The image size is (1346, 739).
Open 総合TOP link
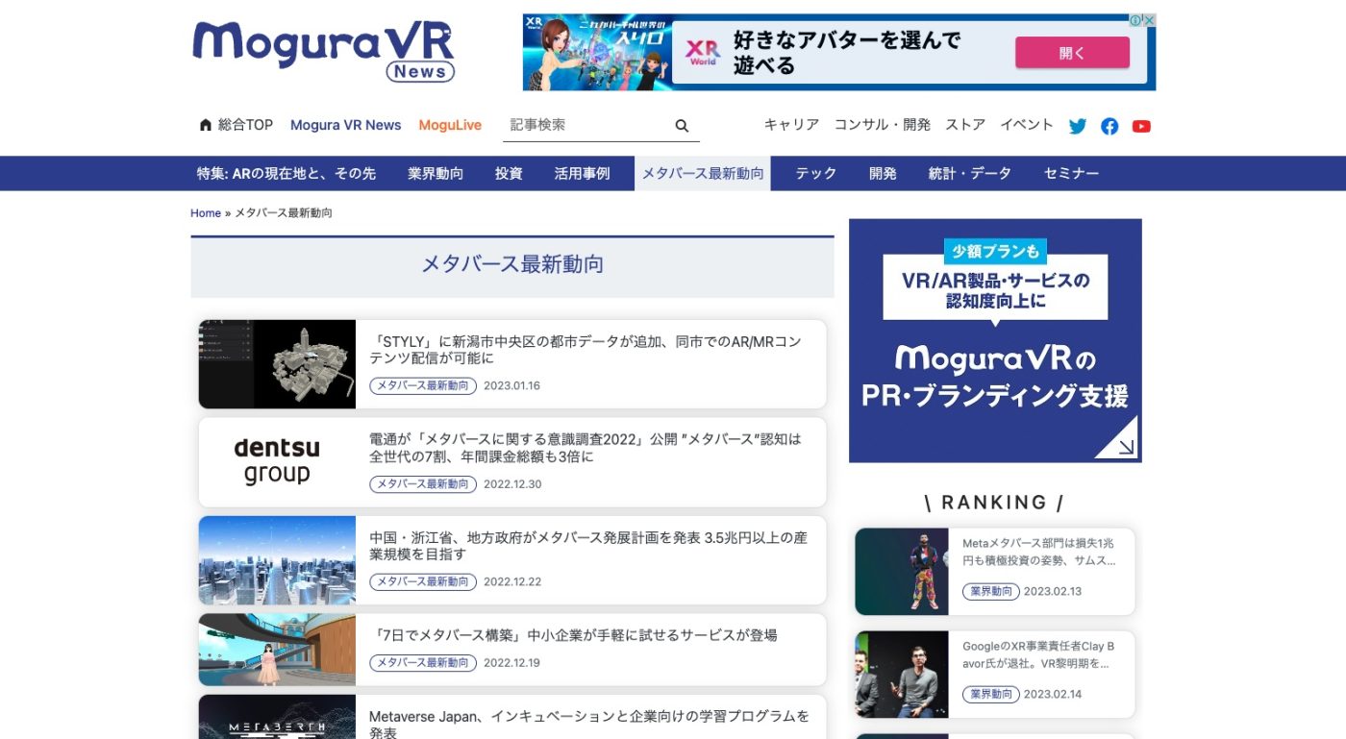coord(245,125)
